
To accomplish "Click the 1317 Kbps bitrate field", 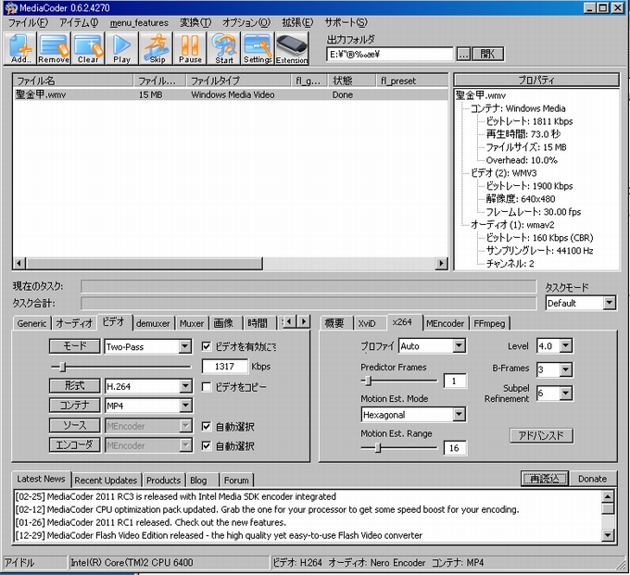I will pyautogui.click(x=224, y=366).
